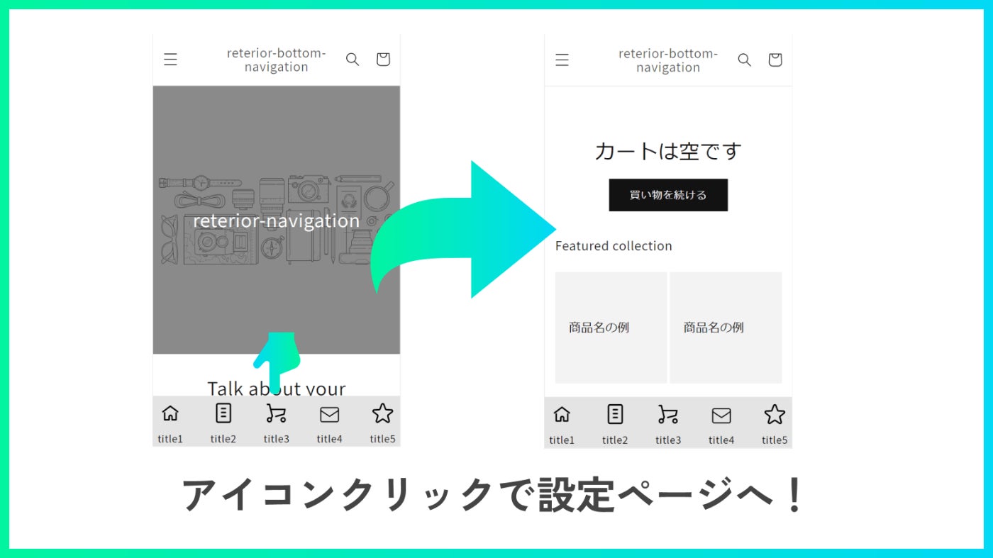This screenshot has width=993, height=558.
Task: Select title1 label in right bottom navigation
Action: tap(562, 440)
